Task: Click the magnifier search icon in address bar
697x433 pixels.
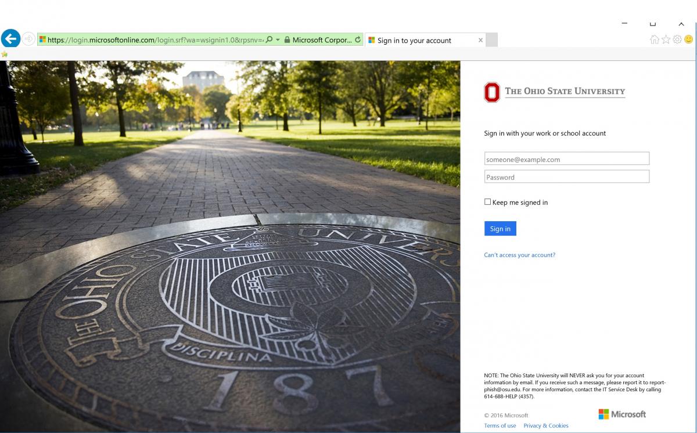Action: click(x=269, y=40)
